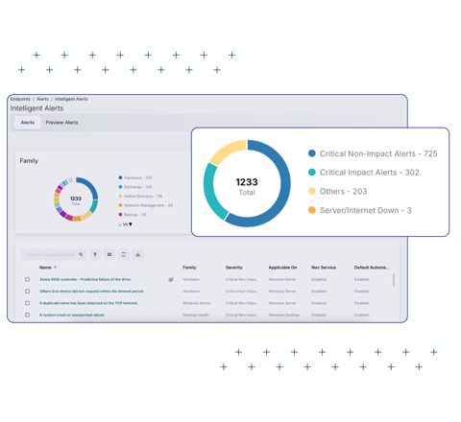Image resolution: width=461 pixels, height=422 pixels.
Task: Click the column list icon in toolbar
Action: pos(109,254)
